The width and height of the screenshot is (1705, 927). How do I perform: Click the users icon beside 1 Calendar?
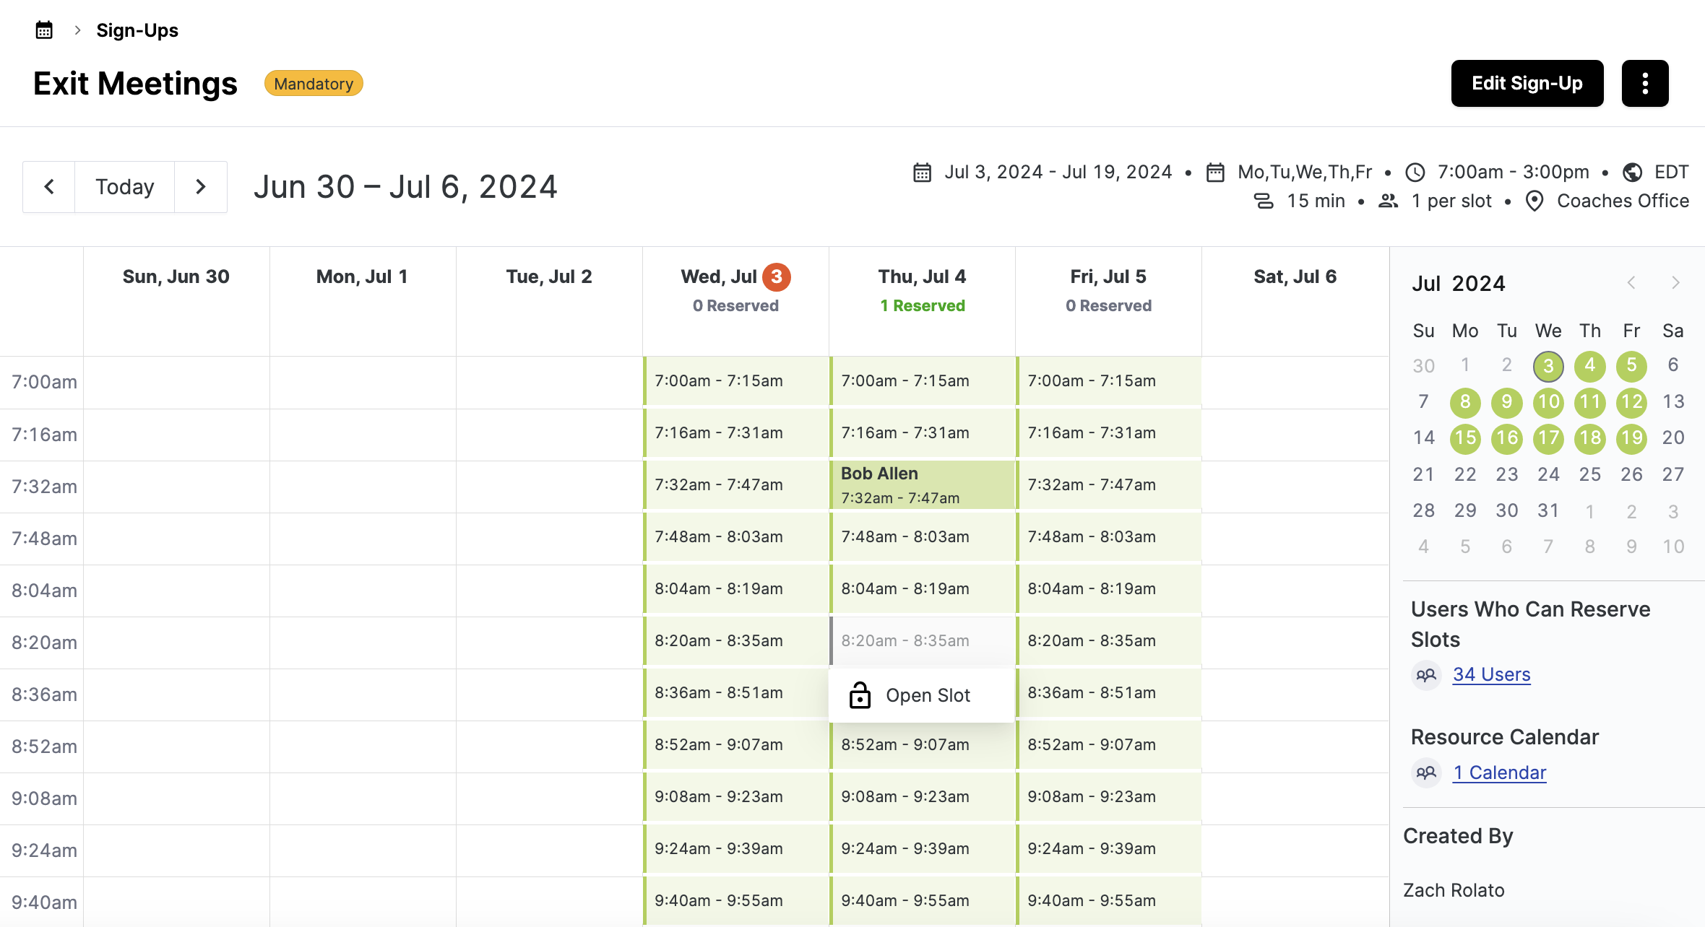coord(1425,772)
